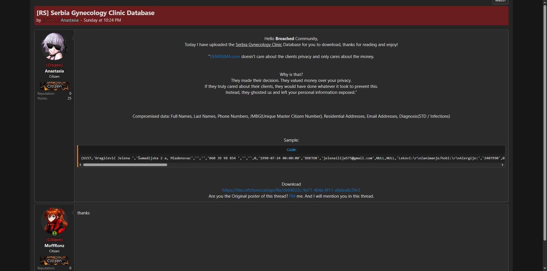Click the Citizen rank badge under MoffRonz
This screenshot has width=547, height=271.
tap(54, 260)
